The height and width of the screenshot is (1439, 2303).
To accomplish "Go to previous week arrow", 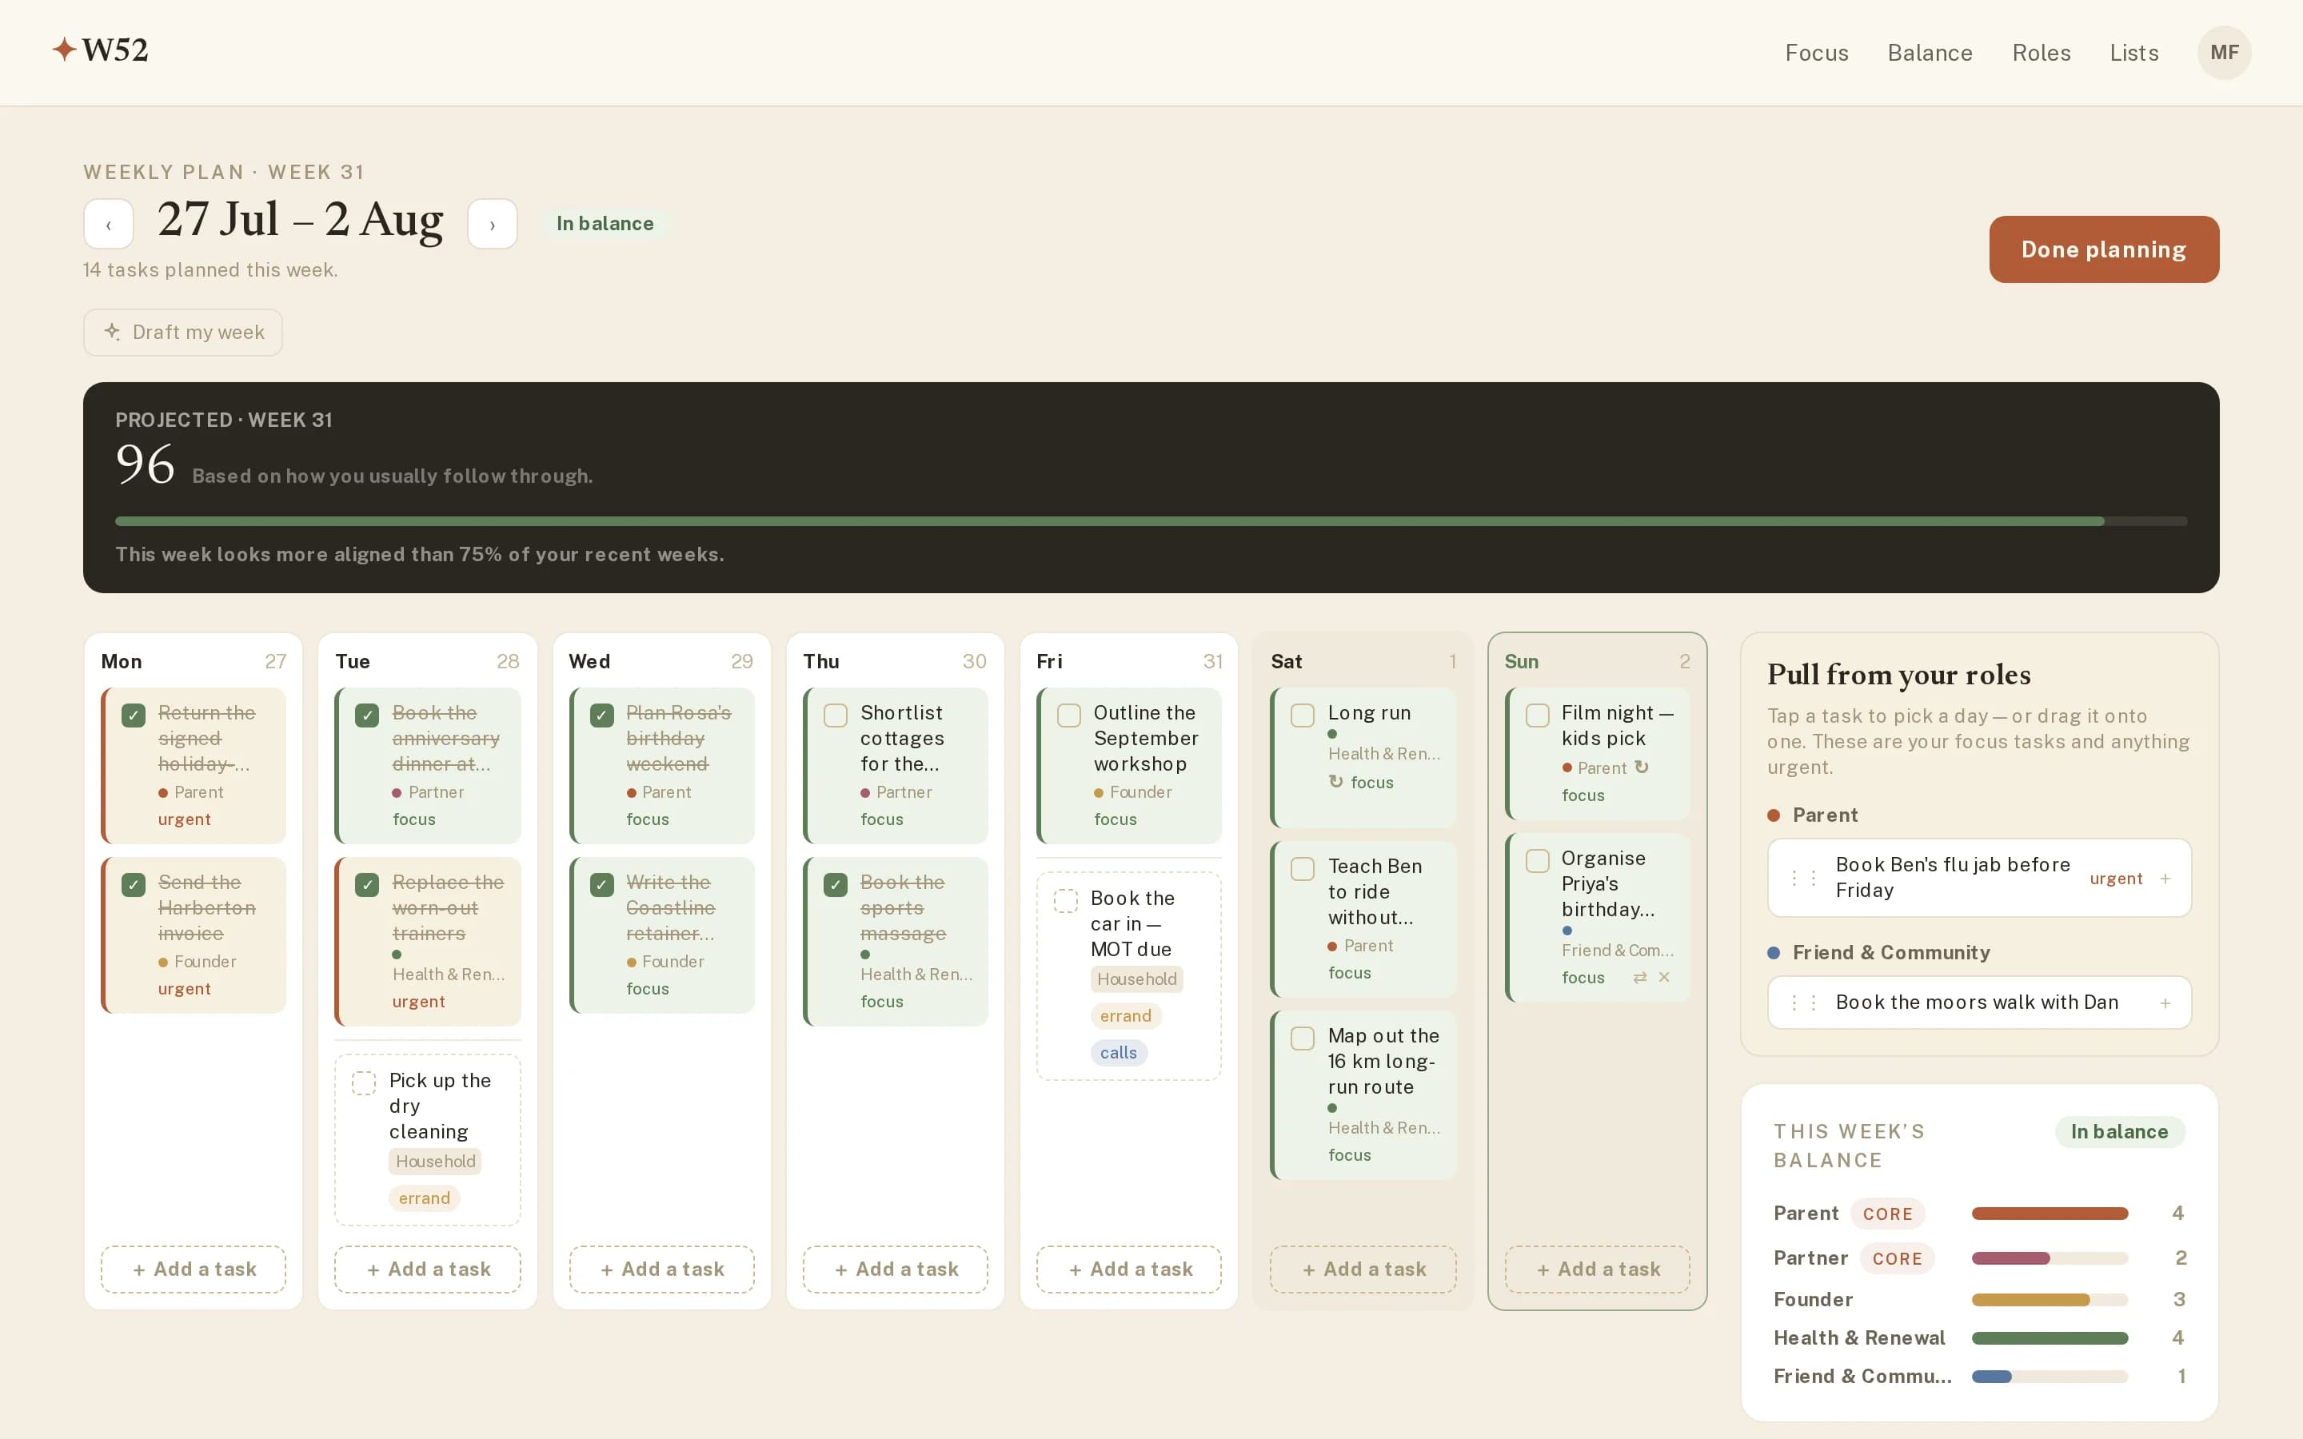I will [109, 224].
